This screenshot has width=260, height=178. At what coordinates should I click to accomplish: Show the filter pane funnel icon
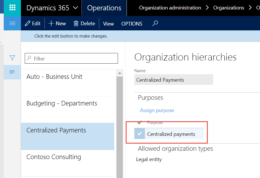pyautogui.click(x=12, y=58)
